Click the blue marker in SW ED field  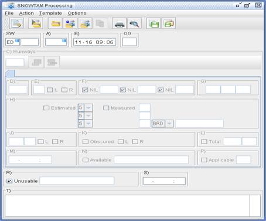17,40
